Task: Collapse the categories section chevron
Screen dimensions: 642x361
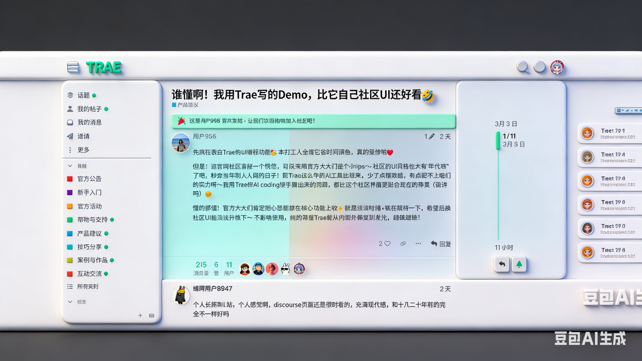Action: pos(70,166)
